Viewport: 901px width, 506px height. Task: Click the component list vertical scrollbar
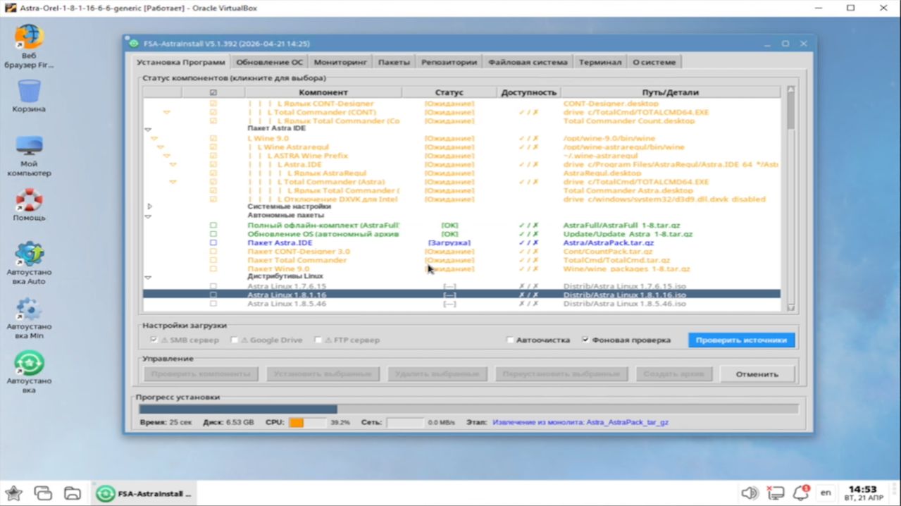[790, 199]
